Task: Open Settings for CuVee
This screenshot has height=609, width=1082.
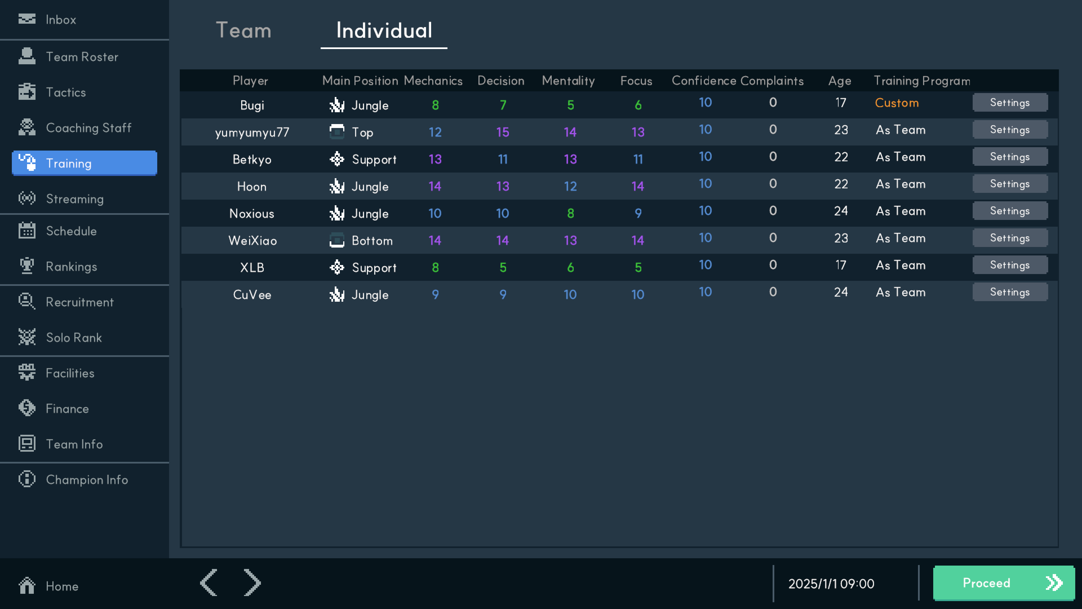Action: click(x=1010, y=292)
